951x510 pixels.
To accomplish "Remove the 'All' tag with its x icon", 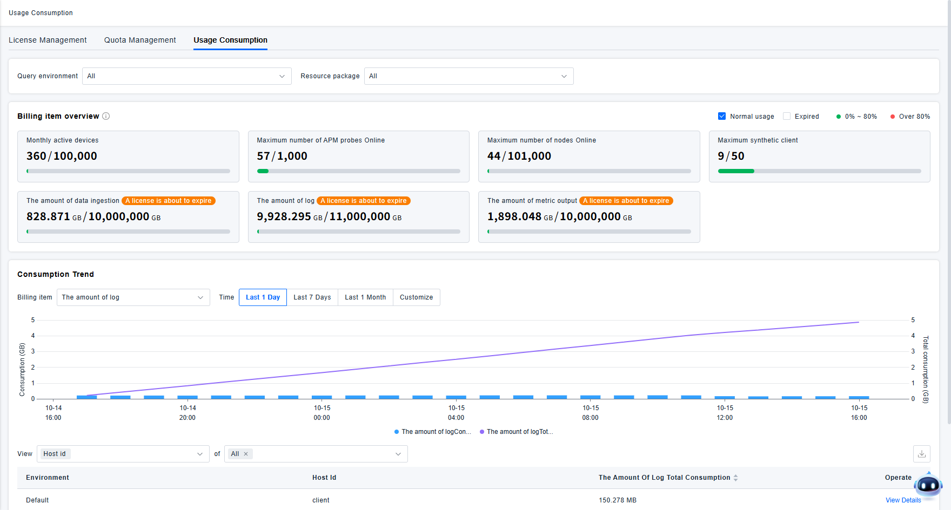I will 246,454.
